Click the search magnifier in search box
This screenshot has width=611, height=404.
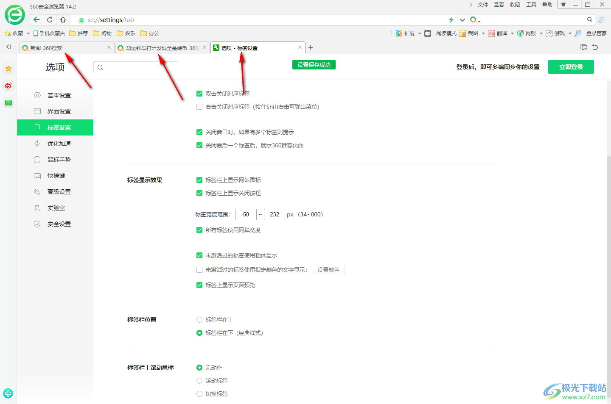point(590,19)
